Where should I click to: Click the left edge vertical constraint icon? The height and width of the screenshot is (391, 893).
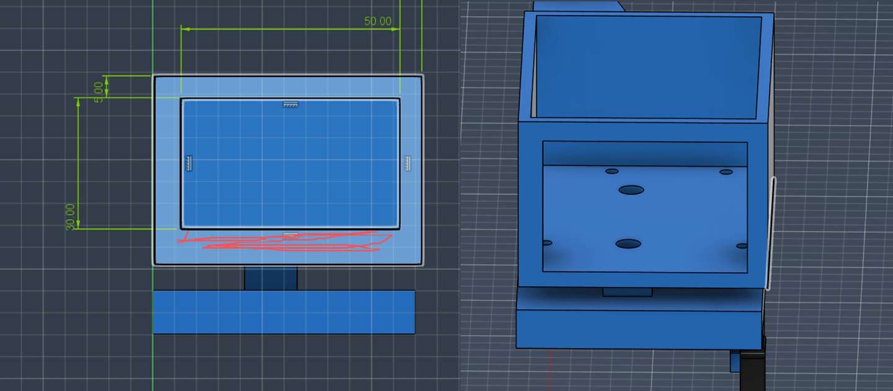(x=190, y=164)
